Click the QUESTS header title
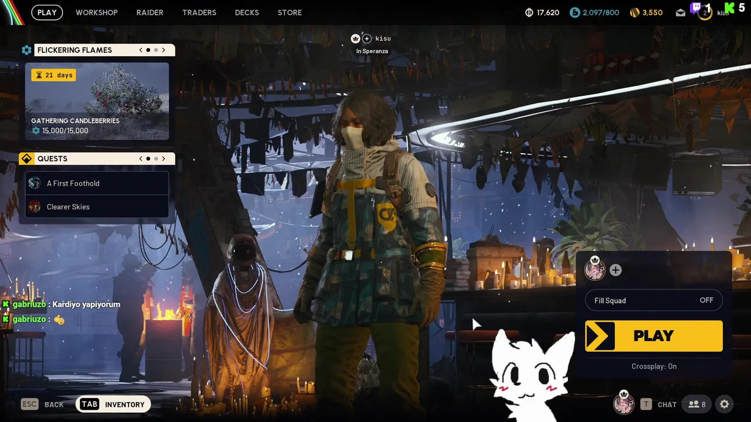The image size is (751, 422). [52, 159]
